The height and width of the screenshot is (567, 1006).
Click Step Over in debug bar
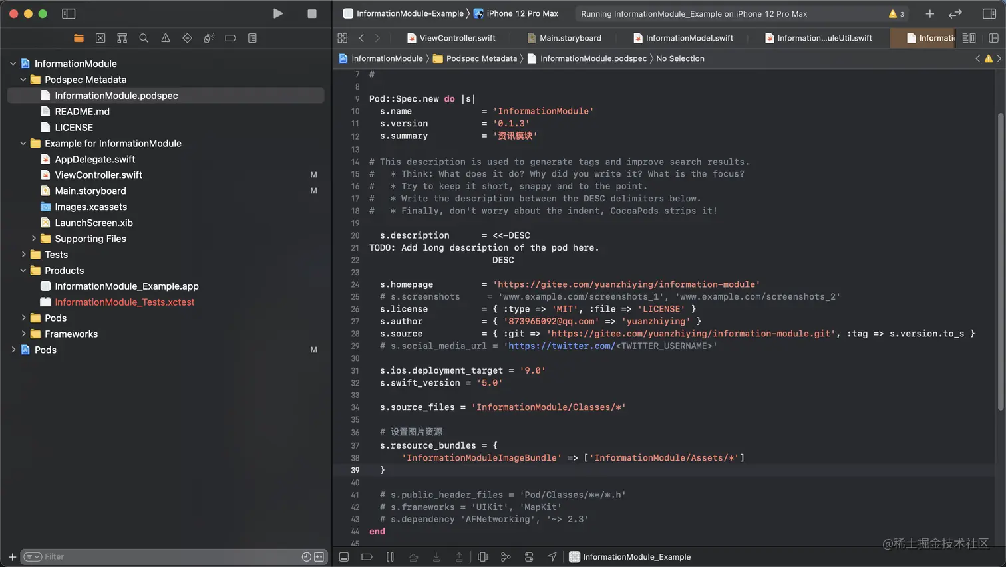pos(413,557)
